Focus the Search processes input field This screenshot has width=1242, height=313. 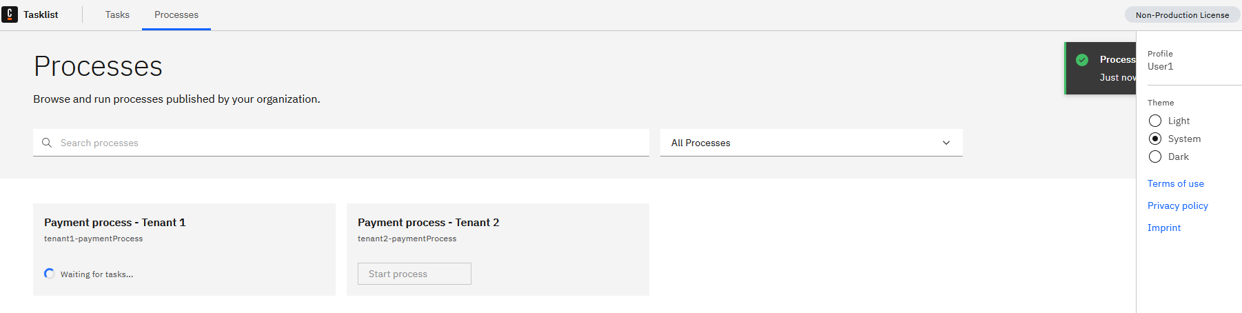pos(341,143)
